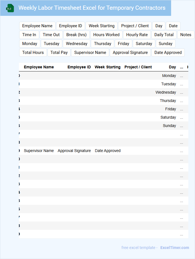Click the Hourly Rate tag
The height and width of the screenshot is (259, 195).
click(x=137, y=35)
